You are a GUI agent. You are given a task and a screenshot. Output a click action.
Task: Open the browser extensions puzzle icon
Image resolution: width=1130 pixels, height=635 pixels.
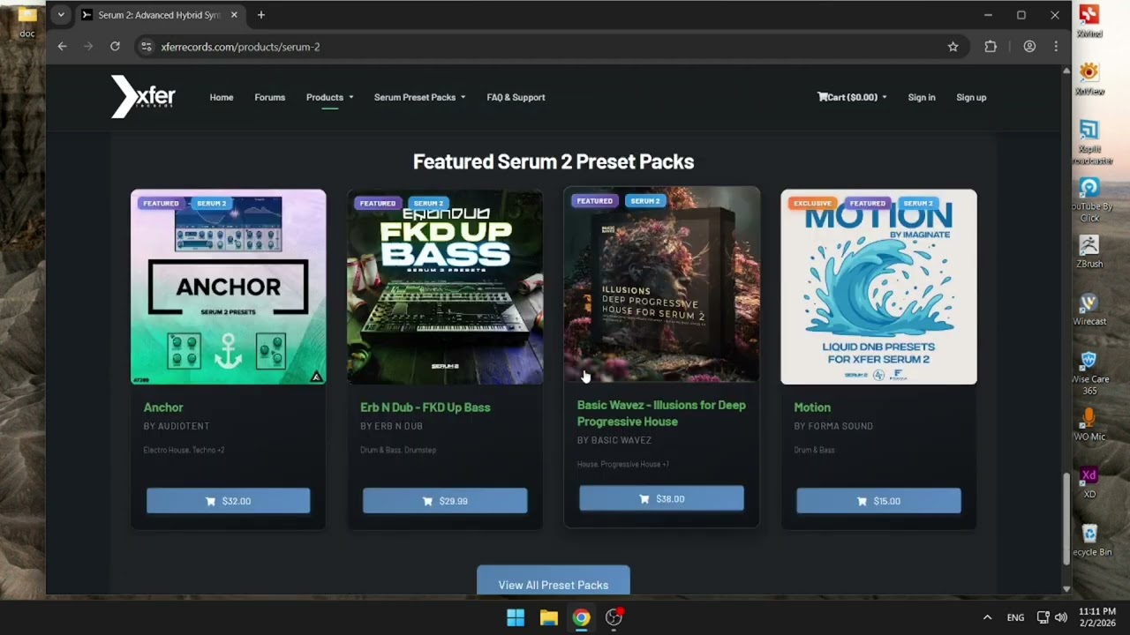991,47
